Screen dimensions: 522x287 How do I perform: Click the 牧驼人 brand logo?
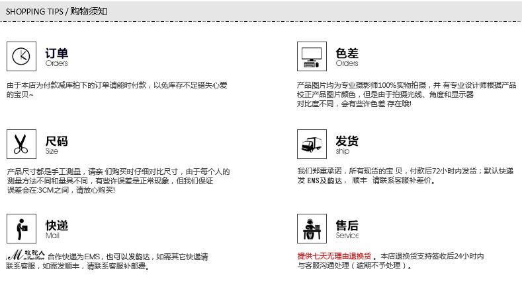26,255
